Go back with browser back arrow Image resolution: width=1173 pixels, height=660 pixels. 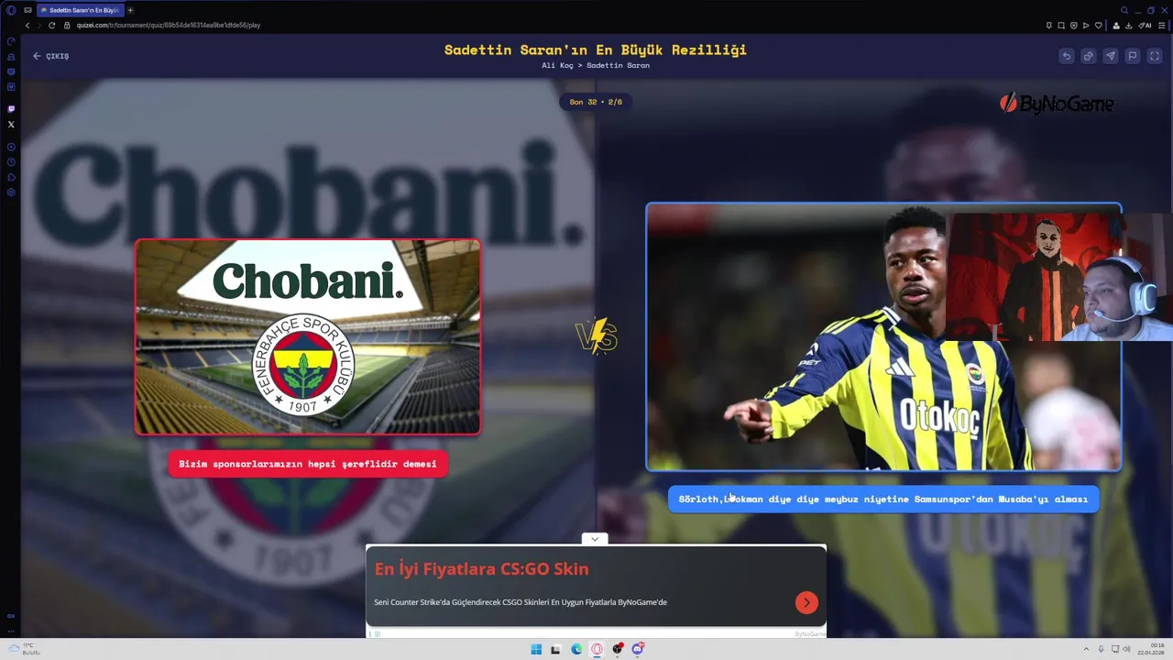pos(27,25)
